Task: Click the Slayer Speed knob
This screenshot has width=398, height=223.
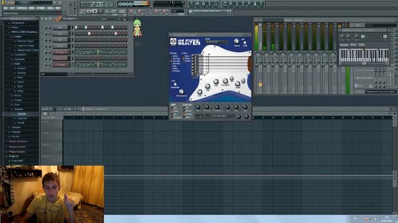Action: click(x=236, y=42)
